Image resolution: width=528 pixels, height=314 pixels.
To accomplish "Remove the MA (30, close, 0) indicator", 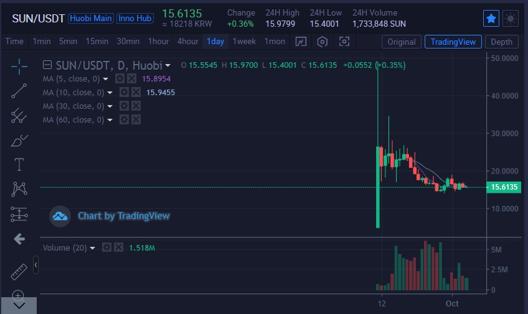I will pyautogui.click(x=136, y=106).
